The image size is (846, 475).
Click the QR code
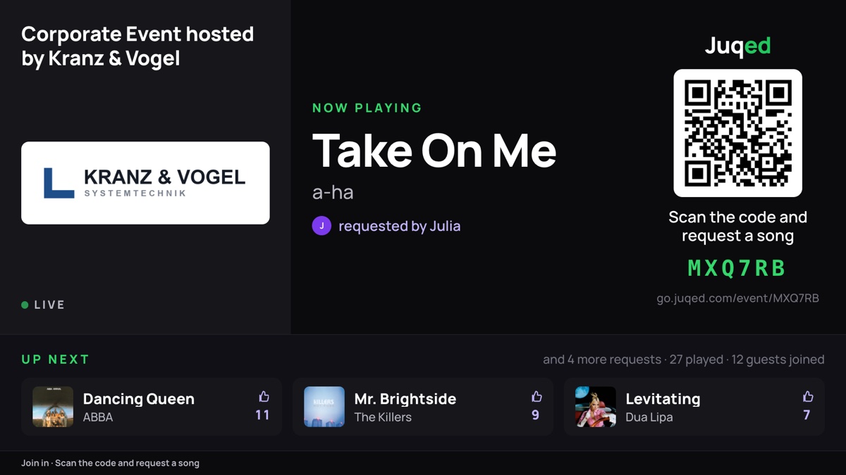pyautogui.click(x=737, y=133)
